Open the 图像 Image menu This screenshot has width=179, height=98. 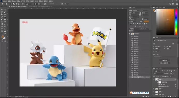(14, 1)
